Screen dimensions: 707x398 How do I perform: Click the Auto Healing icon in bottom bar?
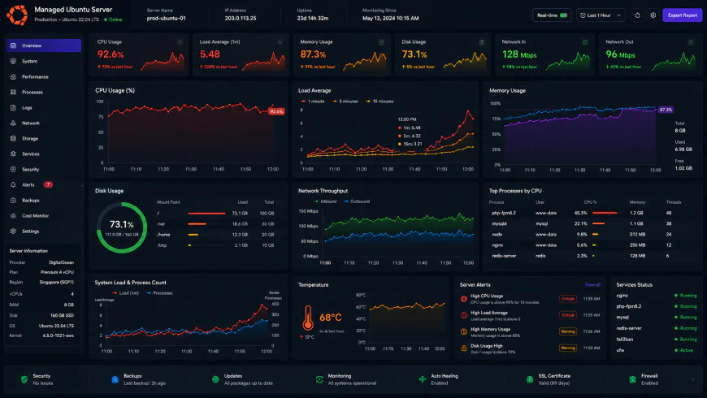[x=423, y=379]
